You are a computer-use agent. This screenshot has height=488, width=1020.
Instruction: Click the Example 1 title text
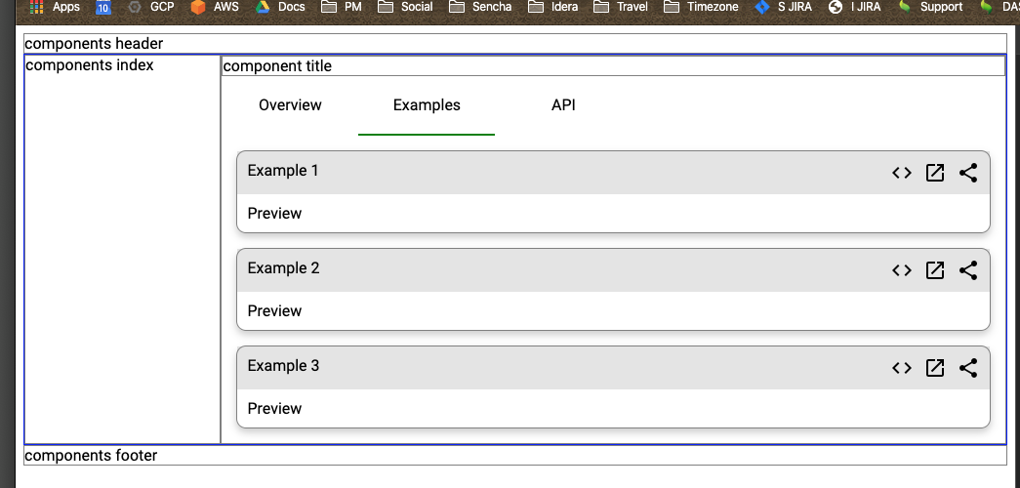(283, 171)
